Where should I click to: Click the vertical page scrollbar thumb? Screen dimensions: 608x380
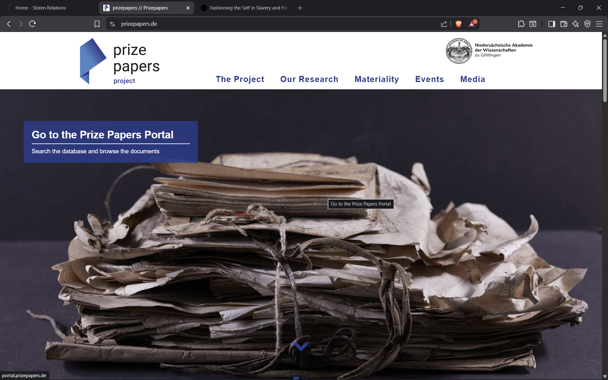point(605,70)
